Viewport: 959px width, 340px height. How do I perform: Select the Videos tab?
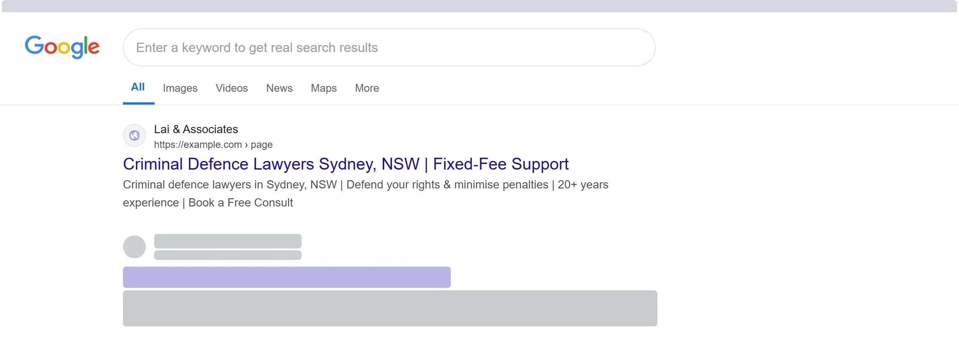pos(232,88)
